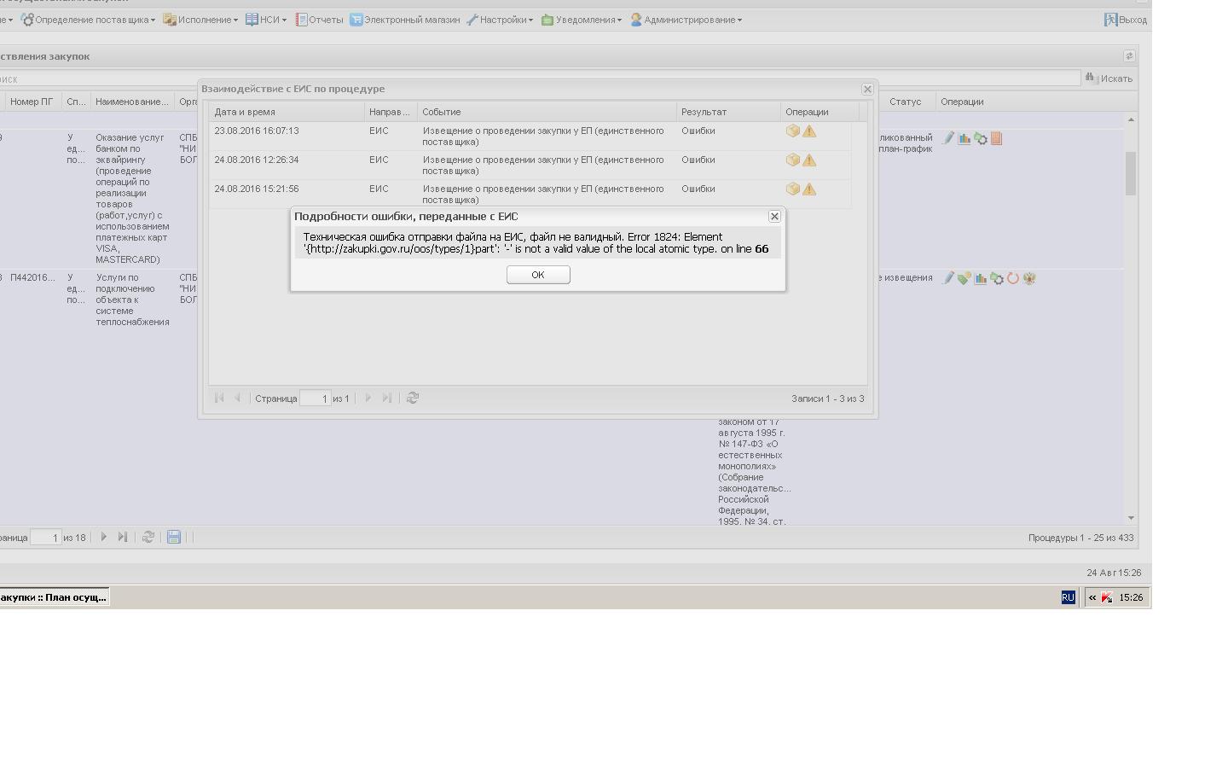Click the page number field of main grid
Screen dimensions: 1228x768
tap(46, 538)
